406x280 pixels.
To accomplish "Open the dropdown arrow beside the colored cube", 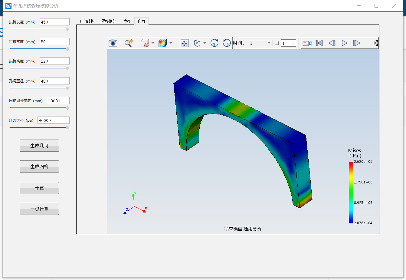I will pyautogui.click(x=171, y=43).
